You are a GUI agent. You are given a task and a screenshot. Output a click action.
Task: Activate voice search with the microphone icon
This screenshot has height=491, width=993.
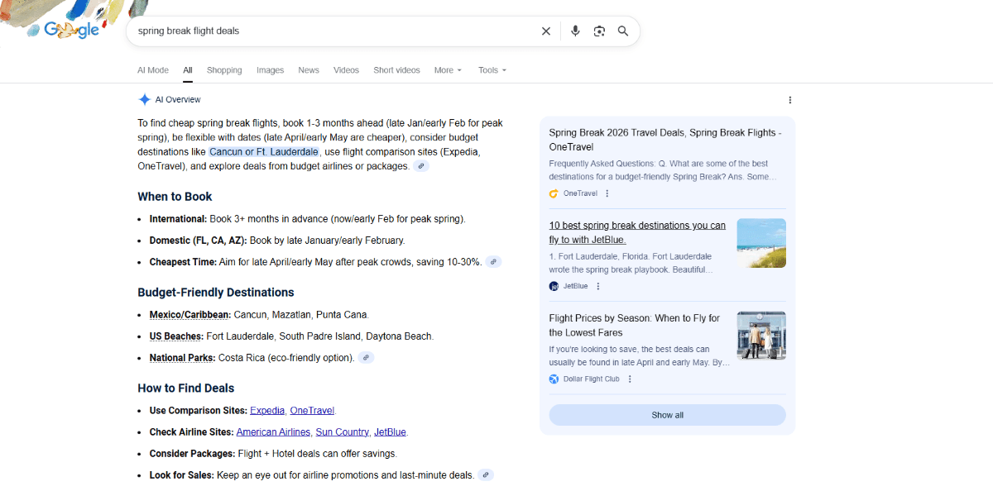tap(575, 31)
